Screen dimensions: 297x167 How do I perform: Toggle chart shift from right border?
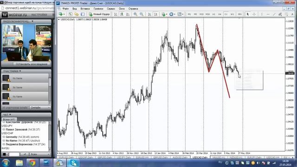156,14
